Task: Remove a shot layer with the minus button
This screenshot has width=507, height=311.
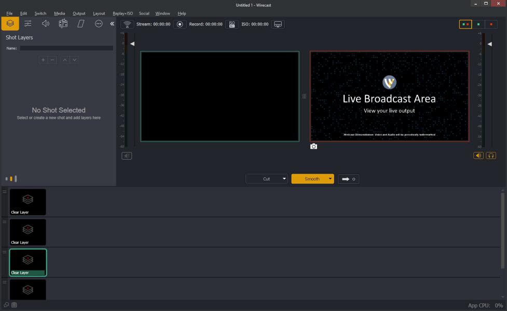Action: 52,60
